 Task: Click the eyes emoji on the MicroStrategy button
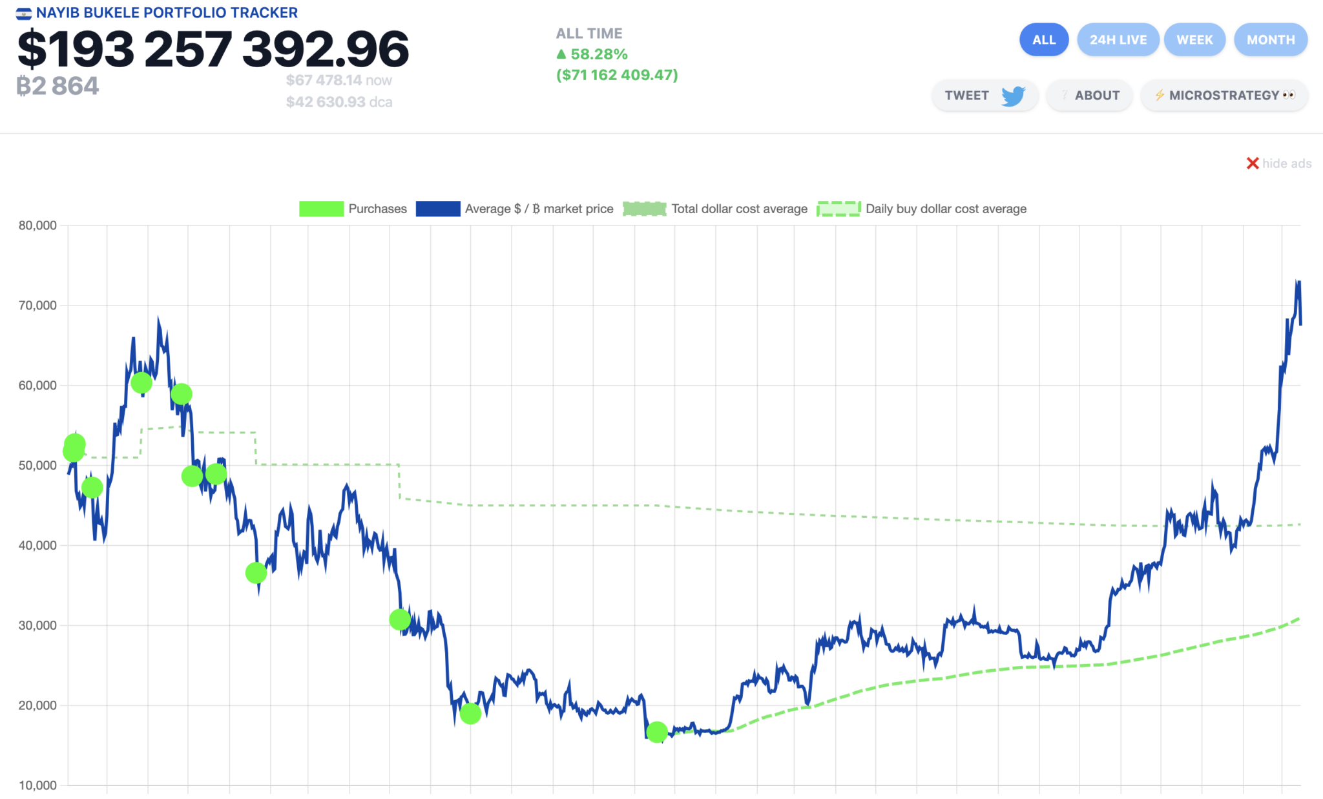[x=1289, y=96]
